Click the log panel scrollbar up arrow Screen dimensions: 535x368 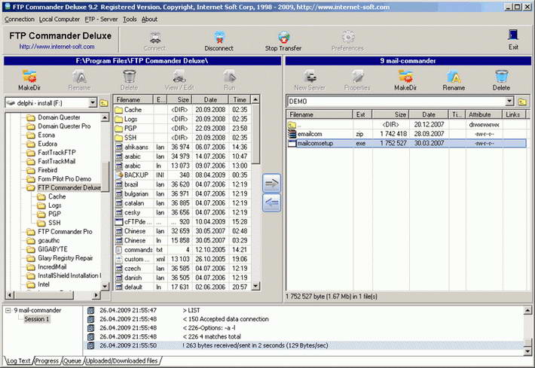click(527, 310)
